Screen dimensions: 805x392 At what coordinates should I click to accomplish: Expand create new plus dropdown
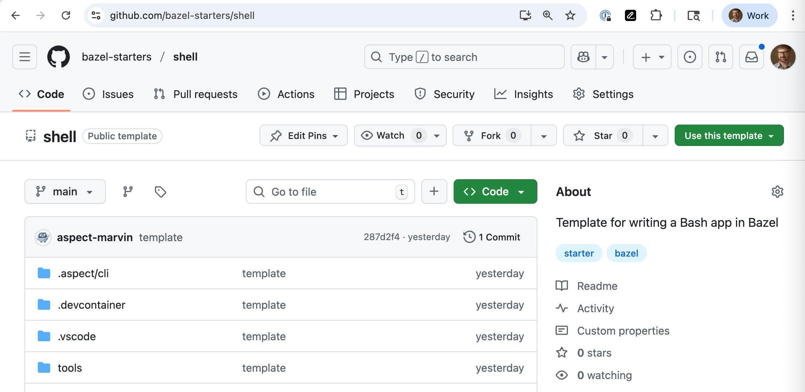652,57
